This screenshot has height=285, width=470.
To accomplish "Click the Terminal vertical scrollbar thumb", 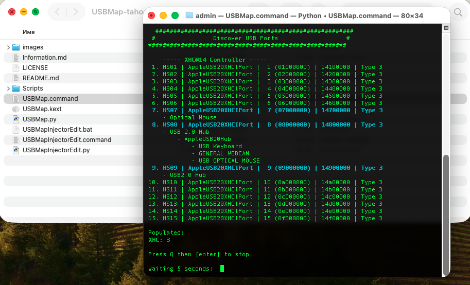I will point(446,215).
